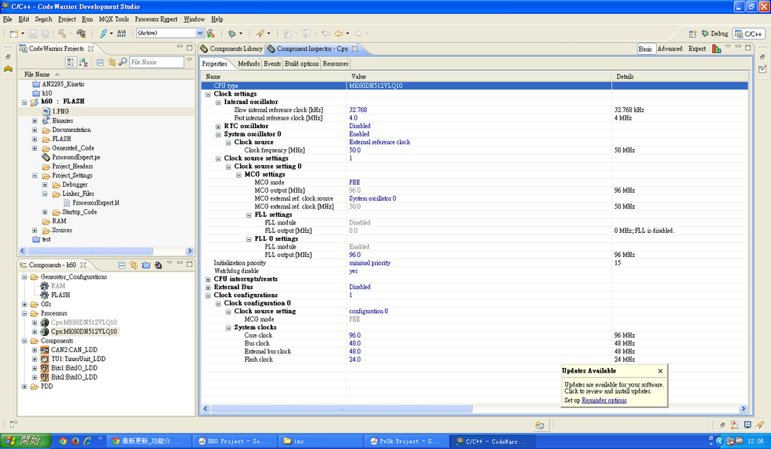Switch to Advanced view mode

click(x=670, y=49)
